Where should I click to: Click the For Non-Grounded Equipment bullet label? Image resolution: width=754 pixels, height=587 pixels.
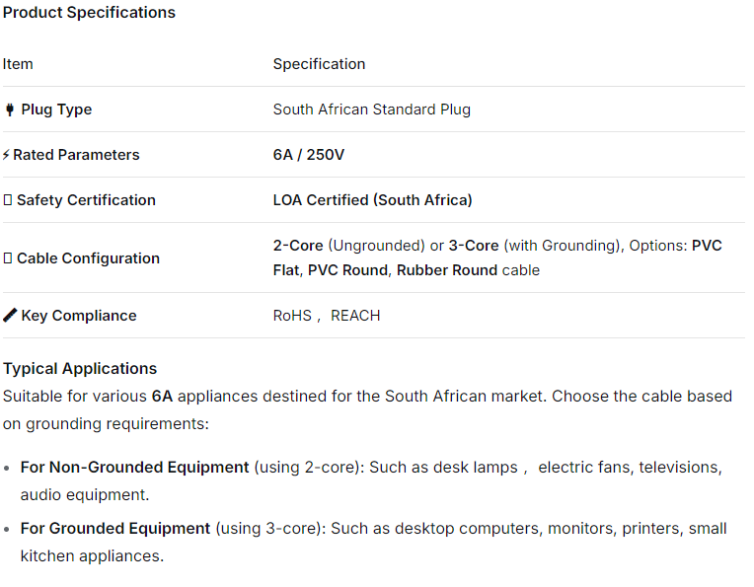pos(134,468)
